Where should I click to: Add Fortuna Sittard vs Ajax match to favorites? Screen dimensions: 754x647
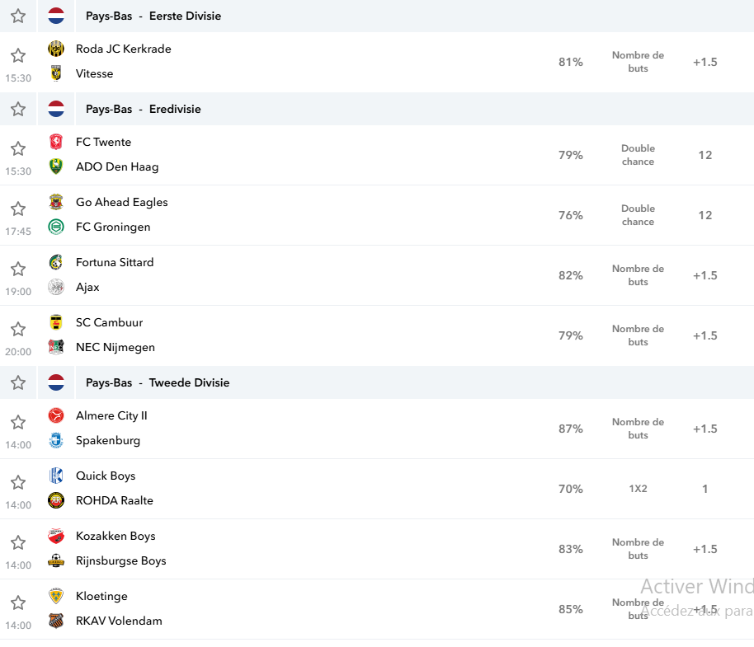[18, 269]
